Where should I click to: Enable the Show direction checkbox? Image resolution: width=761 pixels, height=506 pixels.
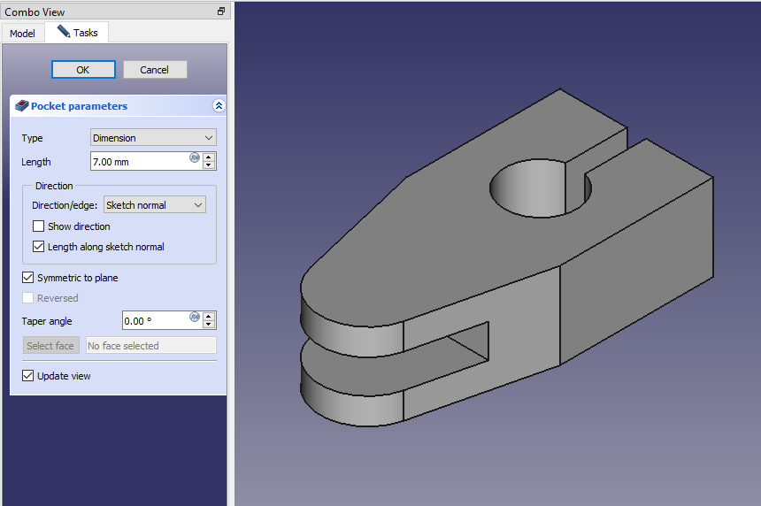coord(38,226)
